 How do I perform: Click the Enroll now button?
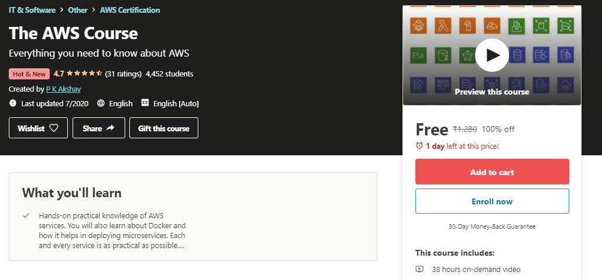pyautogui.click(x=492, y=201)
